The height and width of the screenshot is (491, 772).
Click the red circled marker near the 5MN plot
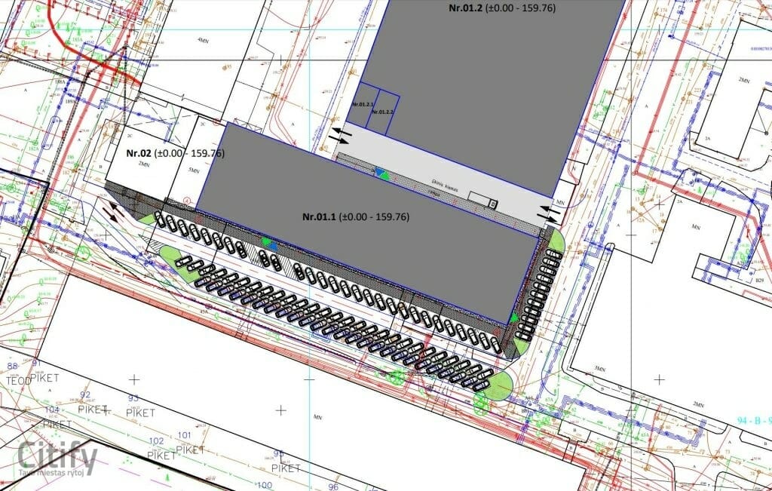186,201
